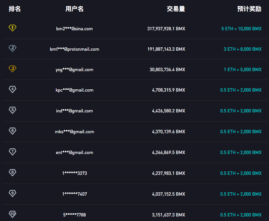Click volume 3,151,637.3 BMX
Screen dimensions: 269x221
pos(169,215)
